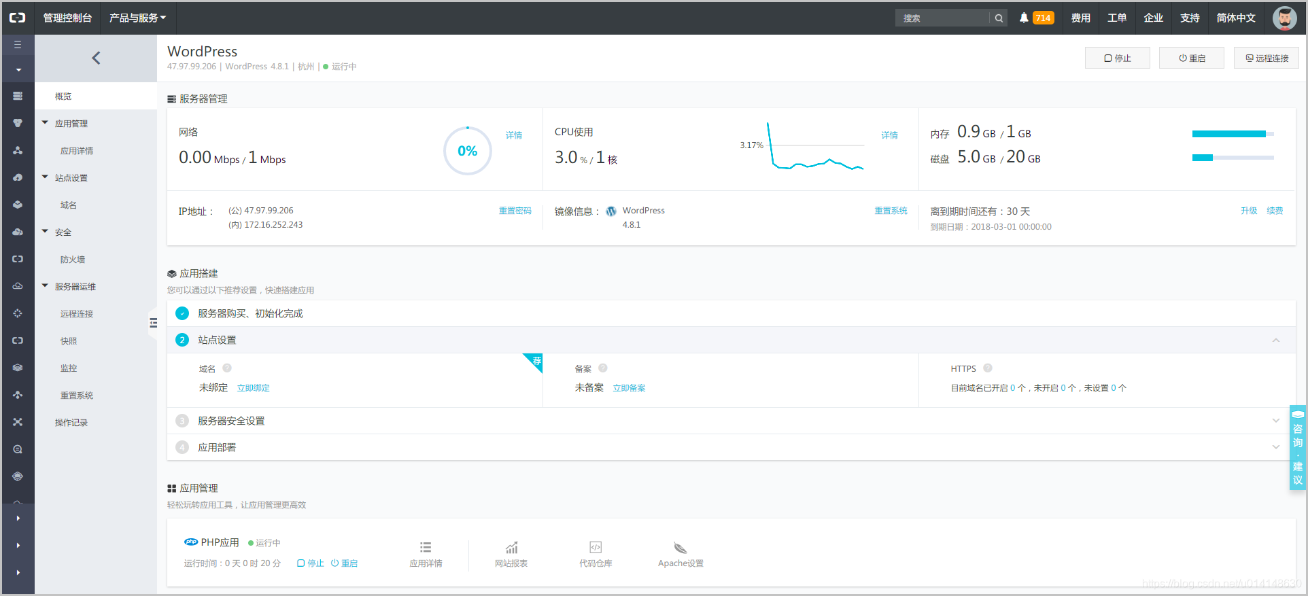Collapse the 应用管理 tree group
The height and width of the screenshot is (596, 1308).
45,123
